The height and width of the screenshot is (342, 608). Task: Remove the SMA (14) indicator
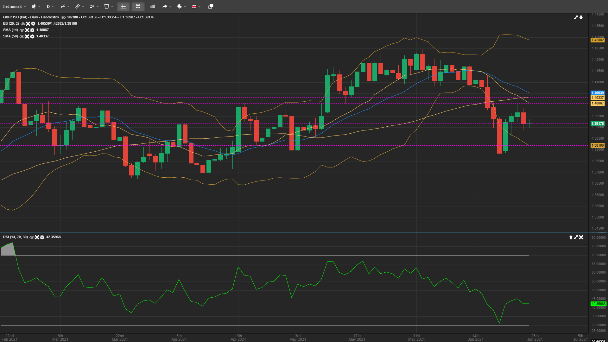point(27,30)
